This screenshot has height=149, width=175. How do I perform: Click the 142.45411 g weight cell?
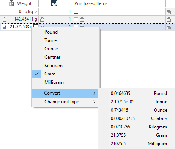coord(20,19)
